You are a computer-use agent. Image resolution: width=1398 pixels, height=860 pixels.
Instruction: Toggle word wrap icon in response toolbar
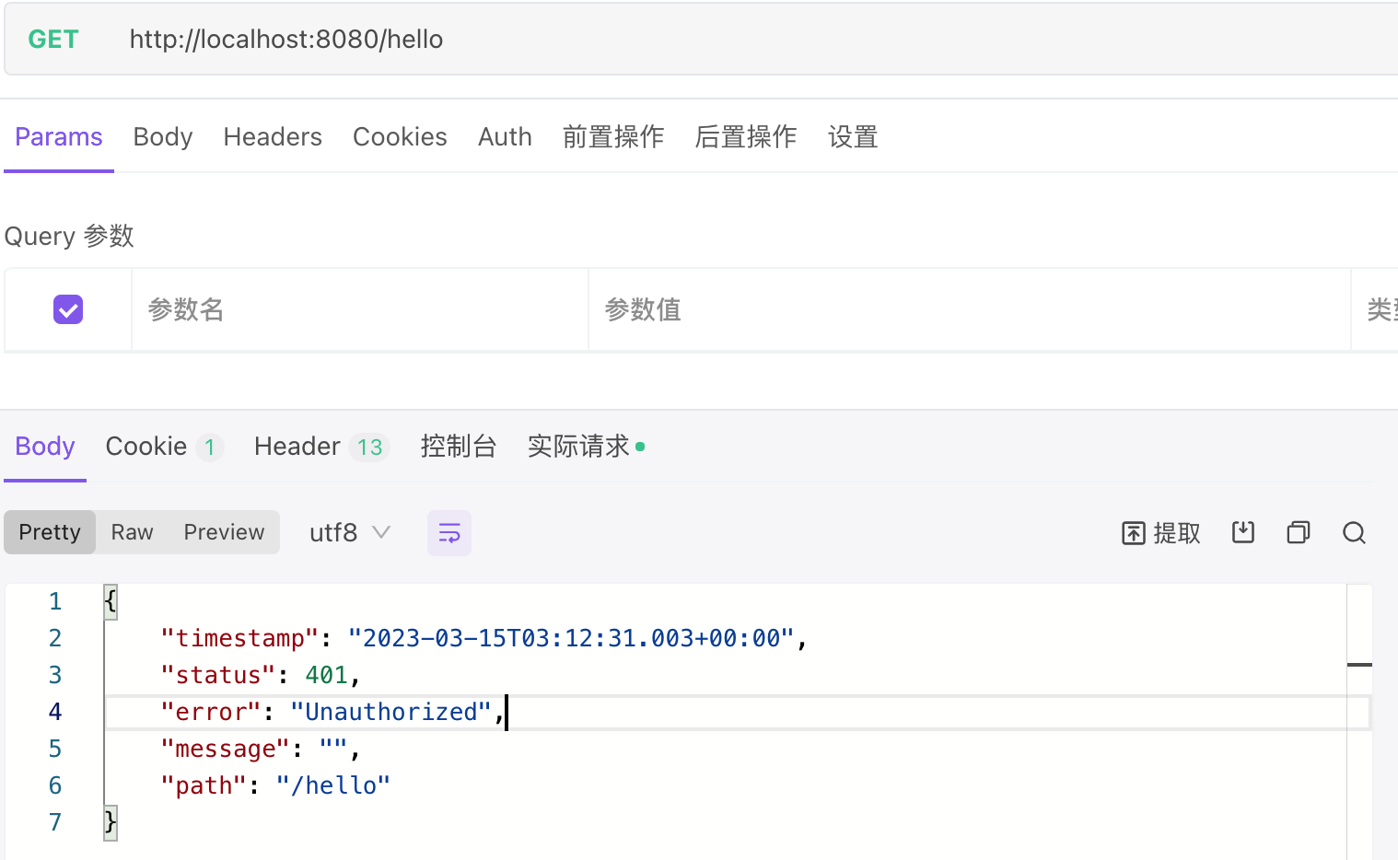449,533
